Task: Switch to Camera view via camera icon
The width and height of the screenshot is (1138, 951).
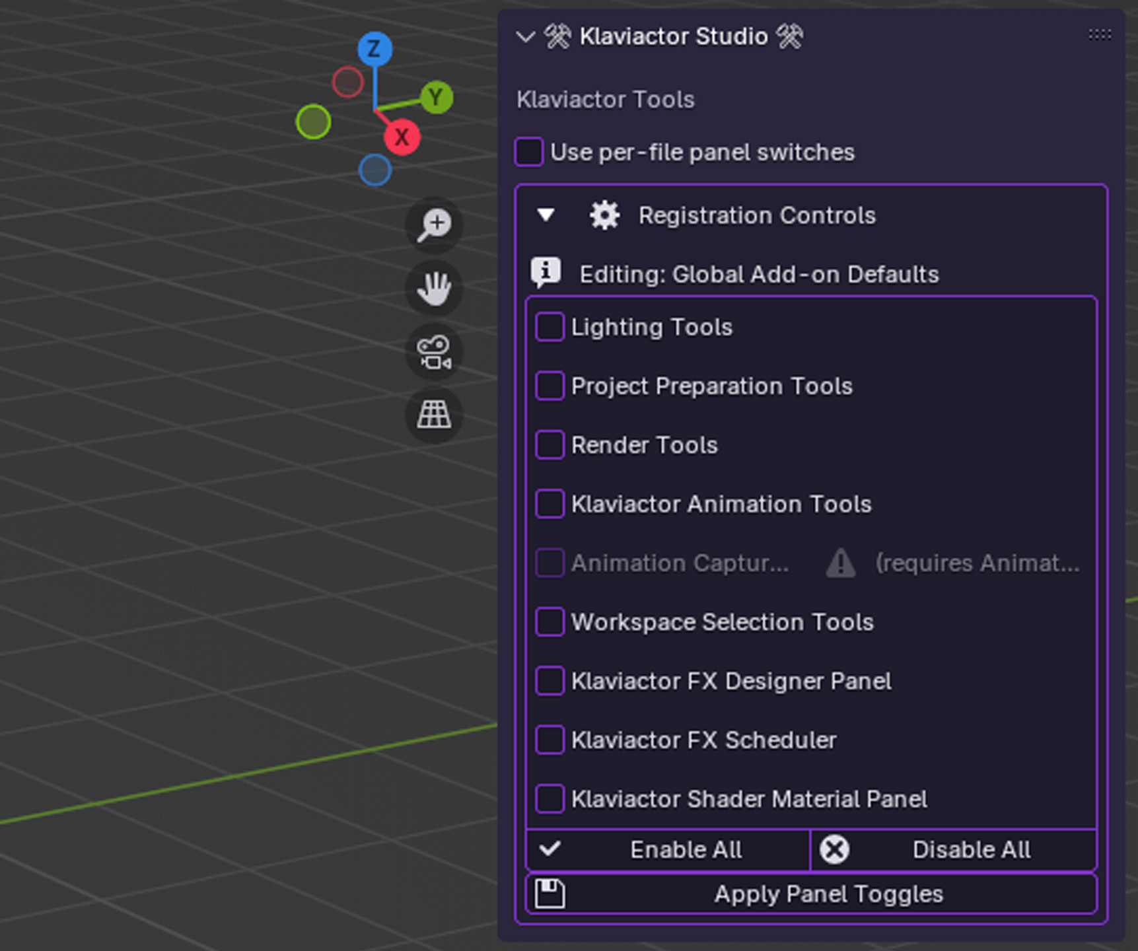Action: tap(433, 352)
